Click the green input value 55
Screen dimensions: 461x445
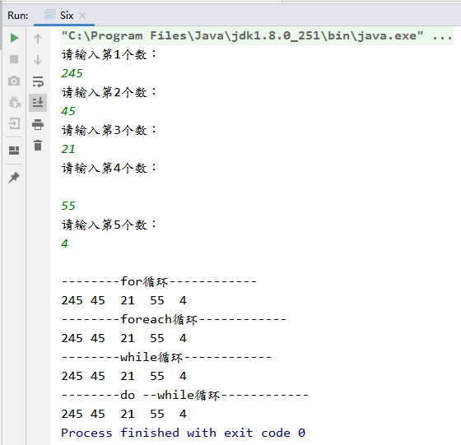68,206
